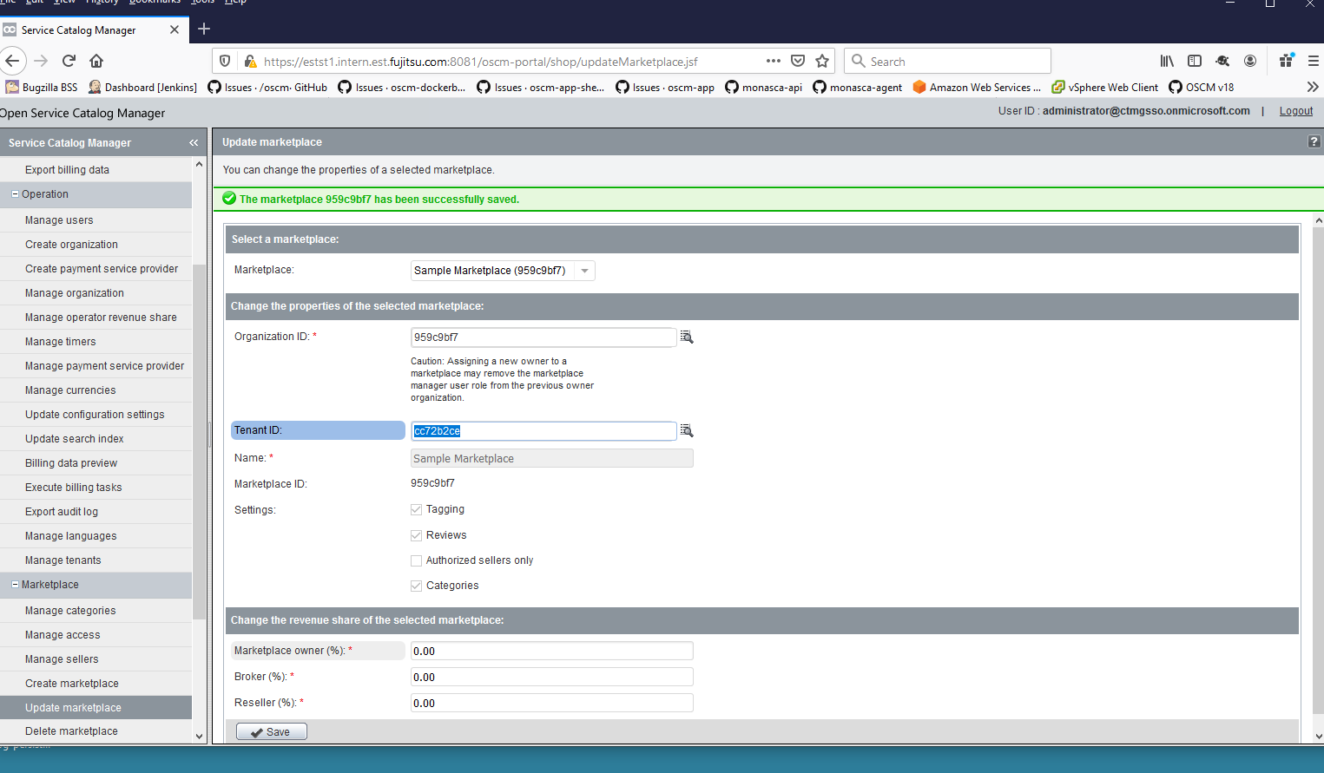The height and width of the screenshot is (773, 1324).
Task: Click the tracking protection shield in the address bar
Action: coord(225,61)
